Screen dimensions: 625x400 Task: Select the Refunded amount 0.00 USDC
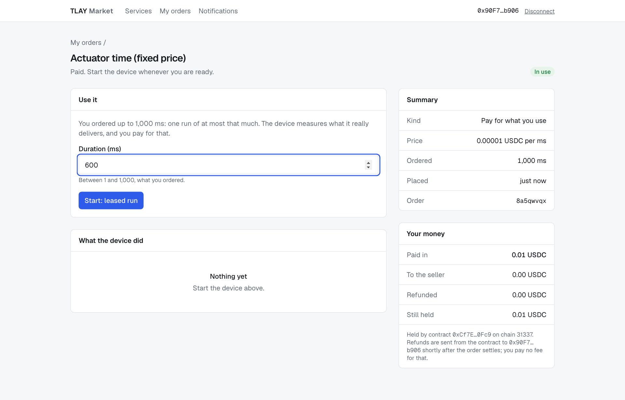(529, 295)
